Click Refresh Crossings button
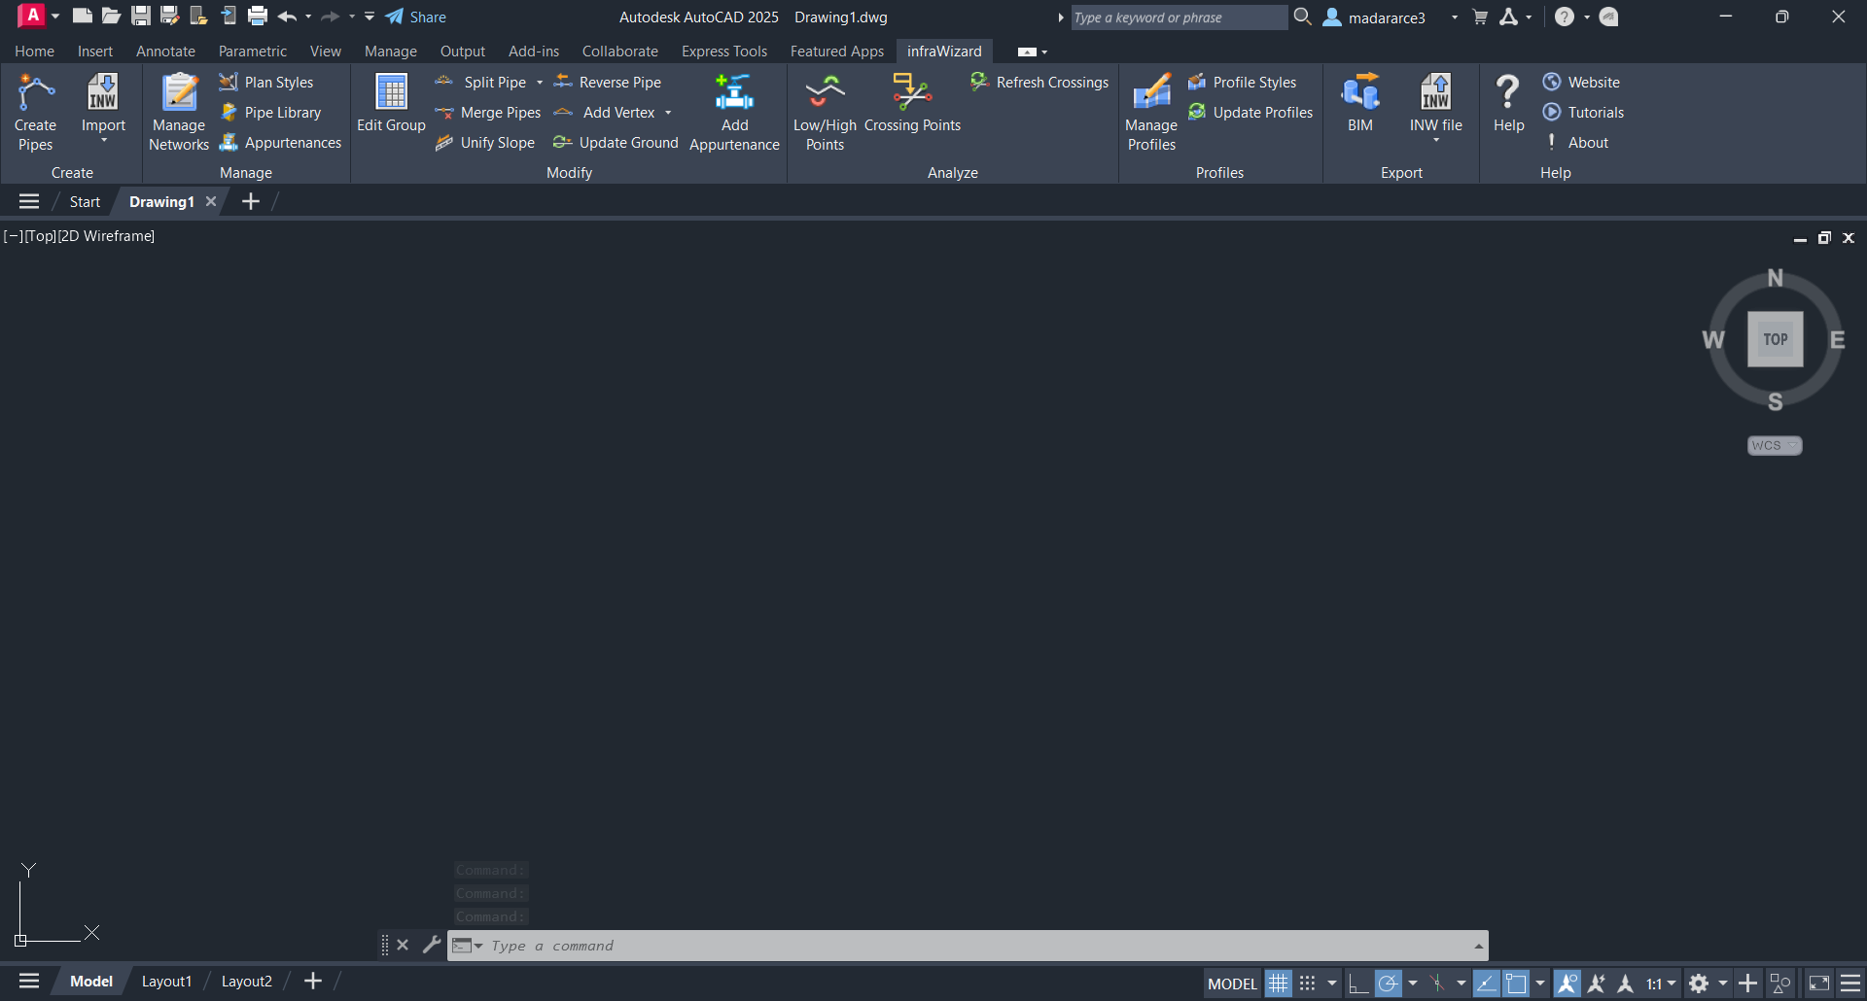The height and width of the screenshot is (1001, 1867). pos(1039,83)
